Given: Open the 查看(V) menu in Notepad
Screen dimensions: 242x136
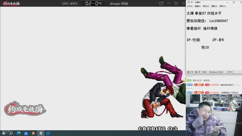Looking at the screenshot, I should click(214, 6).
